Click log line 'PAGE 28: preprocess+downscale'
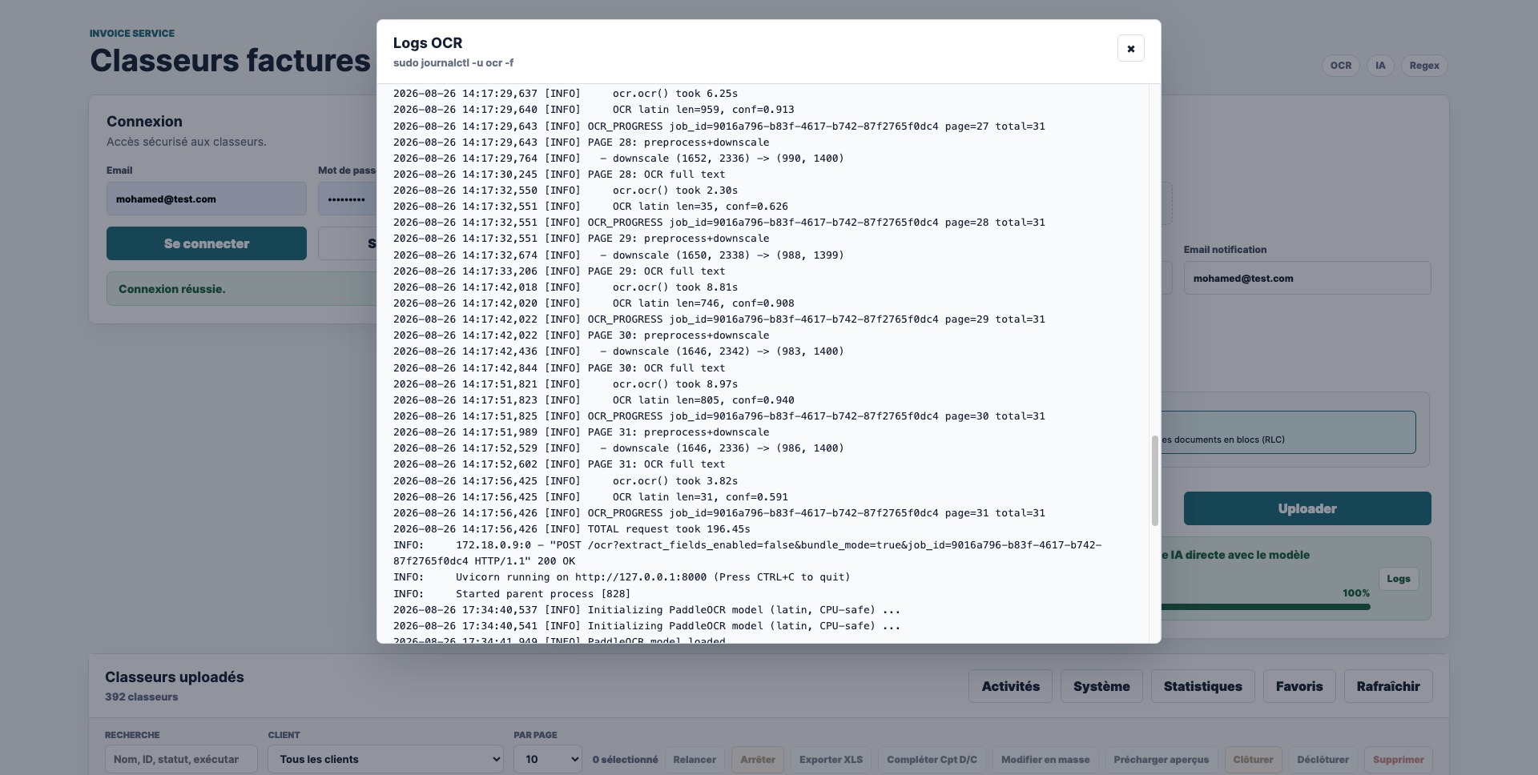Viewport: 1538px width, 775px height. pos(581,143)
